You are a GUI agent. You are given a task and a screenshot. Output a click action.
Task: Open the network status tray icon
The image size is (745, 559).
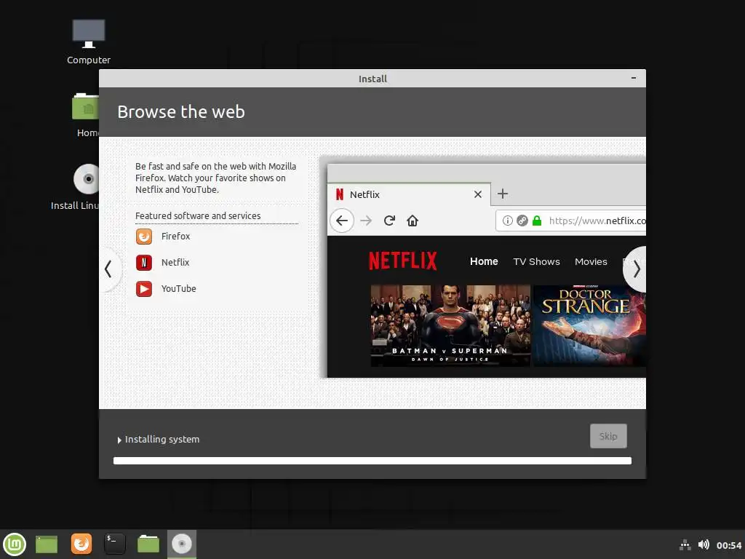point(685,544)
